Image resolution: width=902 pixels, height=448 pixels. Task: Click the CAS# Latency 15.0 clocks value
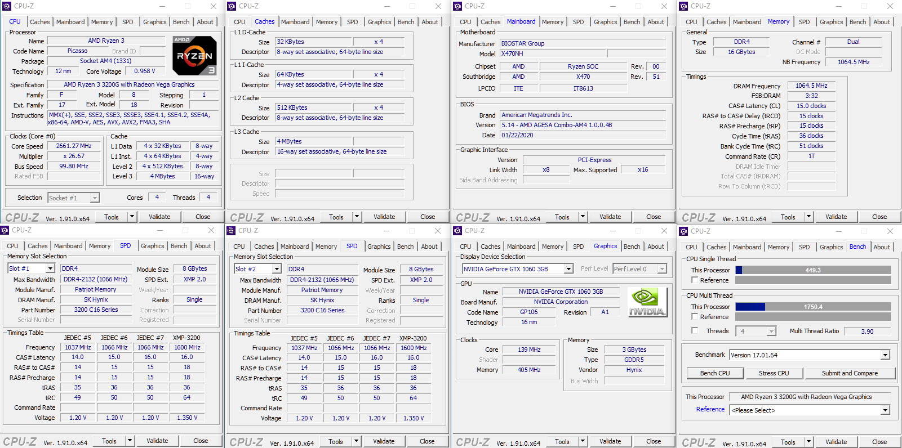pyautogui.click(x=811, y=106)
